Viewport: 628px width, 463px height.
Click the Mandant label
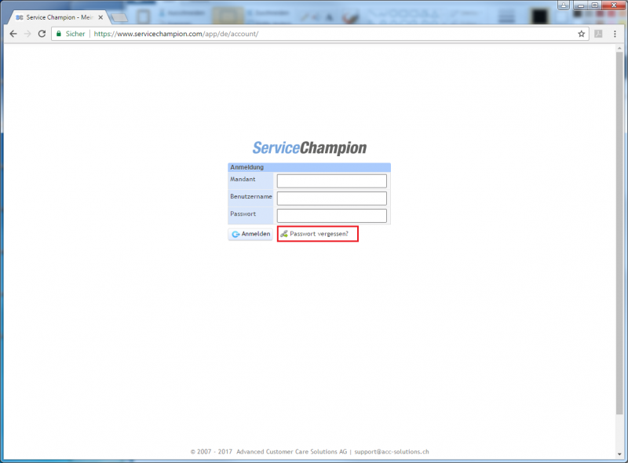click(x=243, y=179)
